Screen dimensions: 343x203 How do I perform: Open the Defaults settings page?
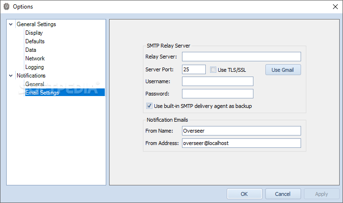(x=35, y=41)
